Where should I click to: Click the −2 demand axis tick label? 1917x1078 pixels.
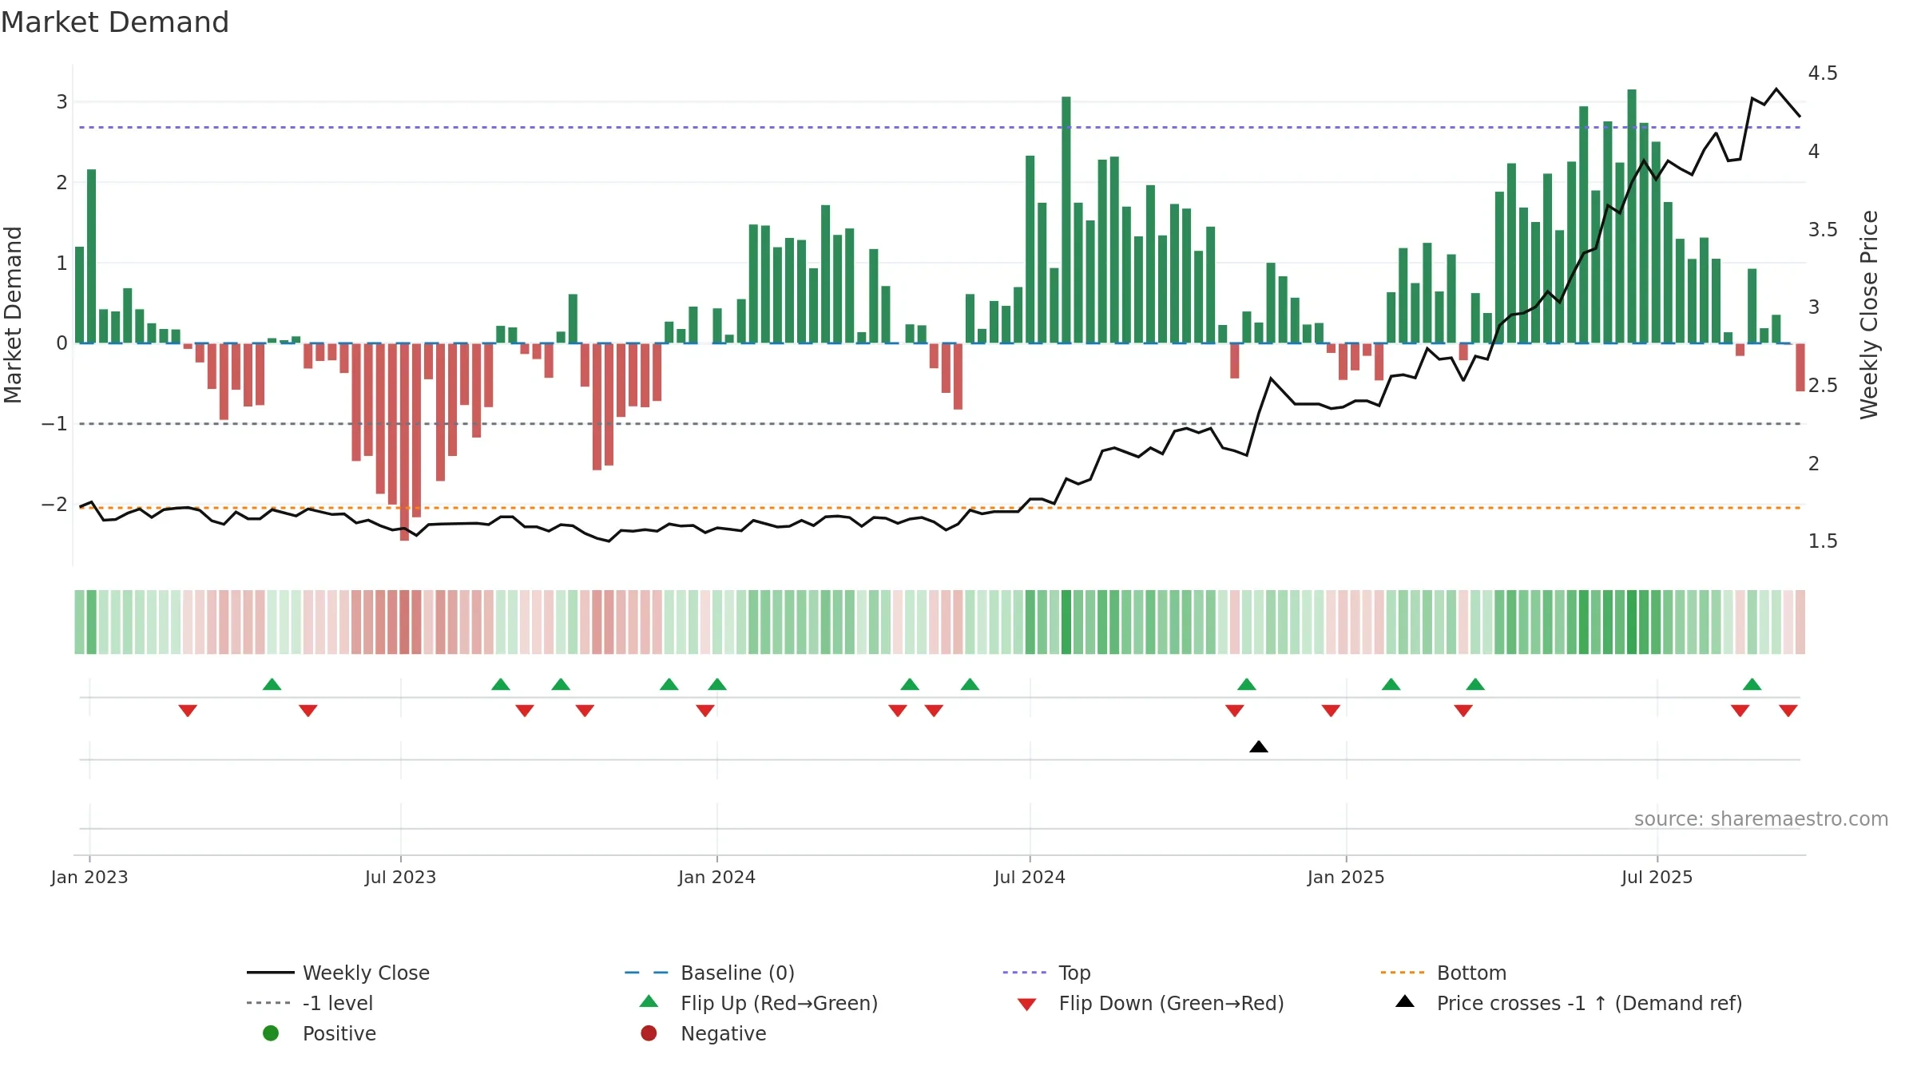(x=54, y=505)
